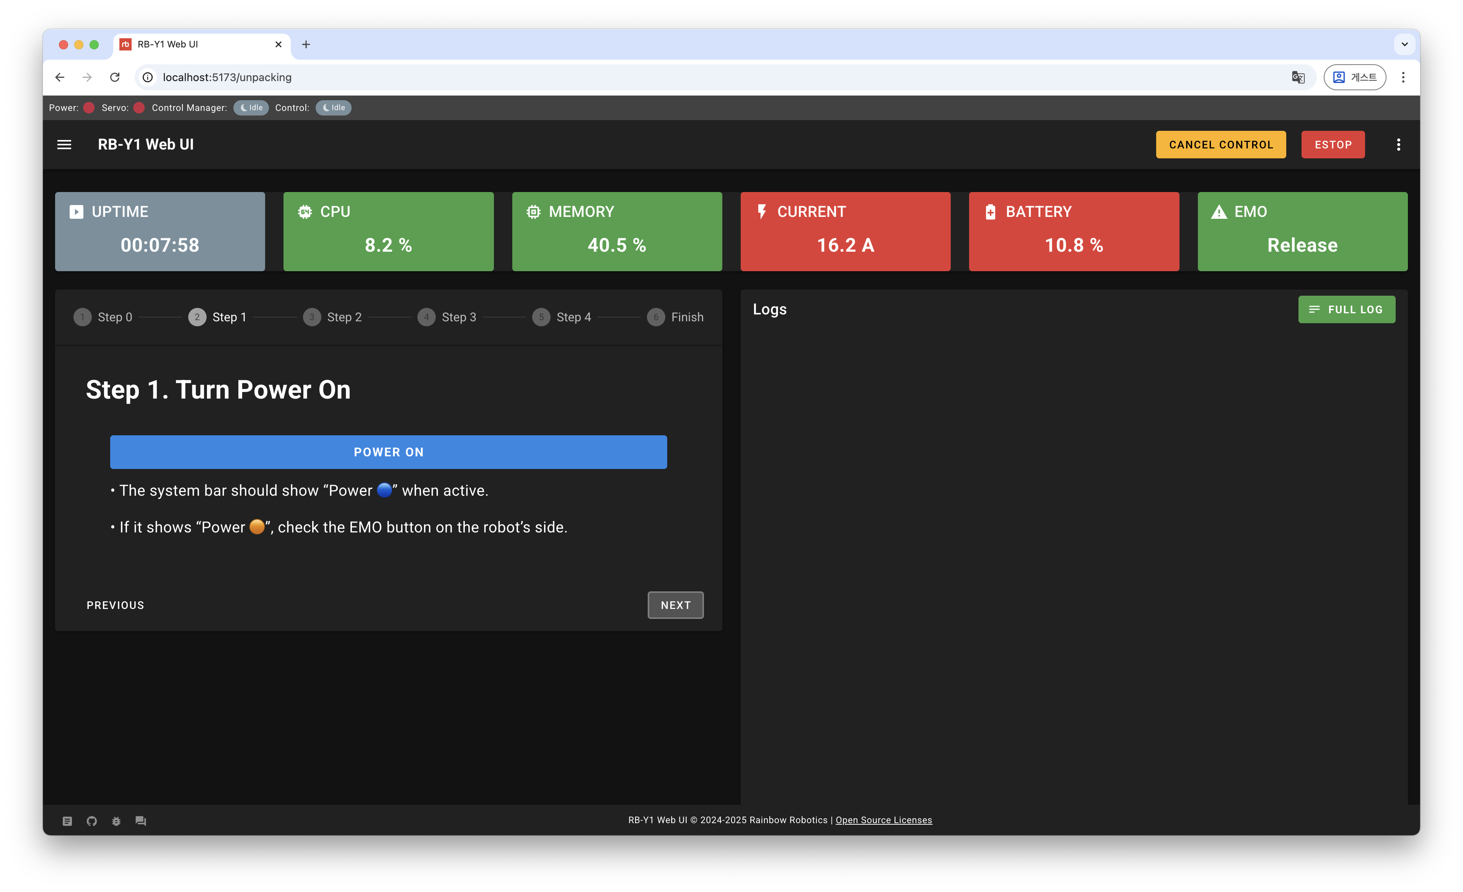
Task: Click CANCEL CONTROL button
Action: (x=1220, y=145)
